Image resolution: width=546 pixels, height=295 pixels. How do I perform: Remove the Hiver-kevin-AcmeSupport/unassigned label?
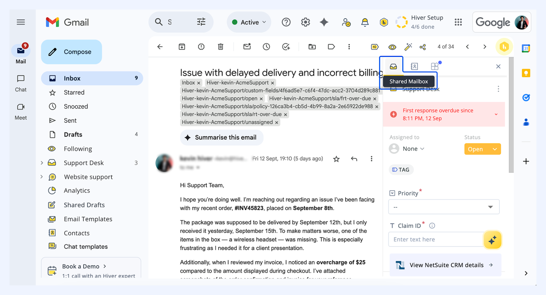277,123
